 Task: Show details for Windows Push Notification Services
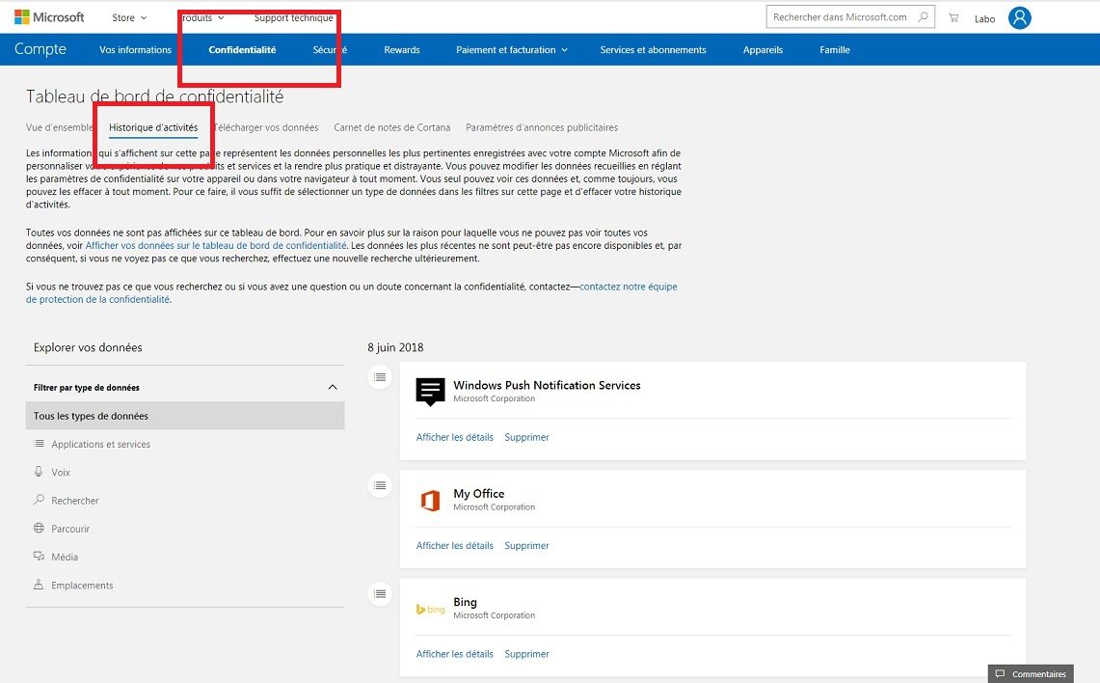click(x=455, y=437)
